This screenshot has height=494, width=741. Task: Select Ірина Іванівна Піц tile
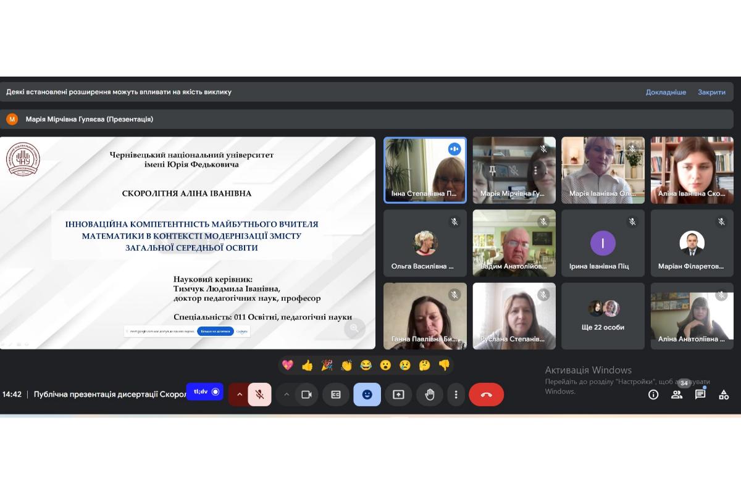(x=603, y=243)
